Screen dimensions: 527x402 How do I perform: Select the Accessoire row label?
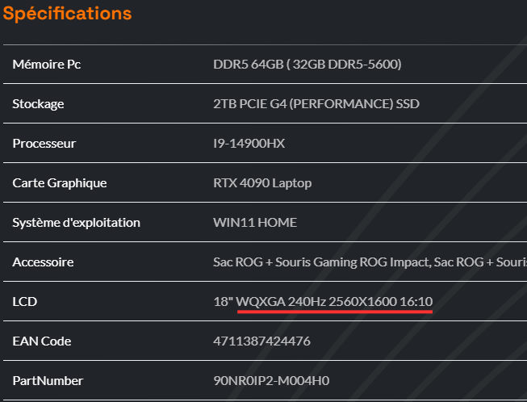tap(44, 262)
